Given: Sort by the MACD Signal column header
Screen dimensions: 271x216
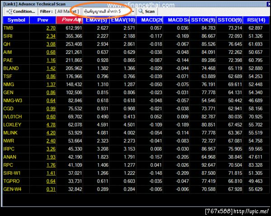Looking at the screenshot, I should pos(176,20).
